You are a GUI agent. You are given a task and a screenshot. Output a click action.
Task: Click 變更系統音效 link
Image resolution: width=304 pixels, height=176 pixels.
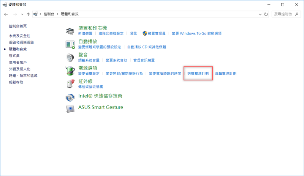point(116,60)
